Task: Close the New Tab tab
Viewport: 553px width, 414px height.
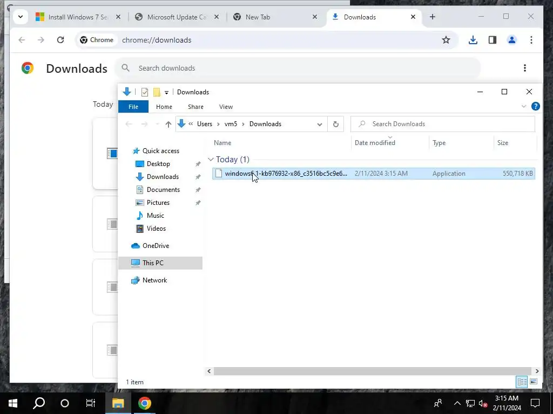Action: [x=315, y=17]
